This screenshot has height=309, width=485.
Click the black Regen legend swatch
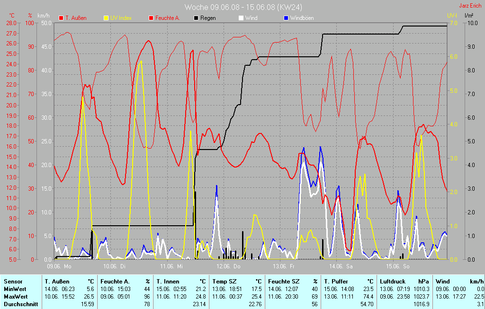196,18
